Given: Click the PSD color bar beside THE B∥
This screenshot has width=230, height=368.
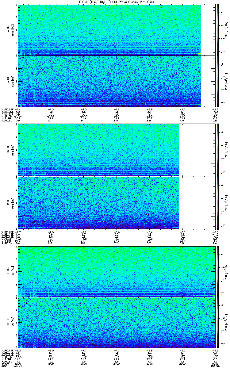Looking at the screenshot, I should pyautogui.click(x=218, y=323).
